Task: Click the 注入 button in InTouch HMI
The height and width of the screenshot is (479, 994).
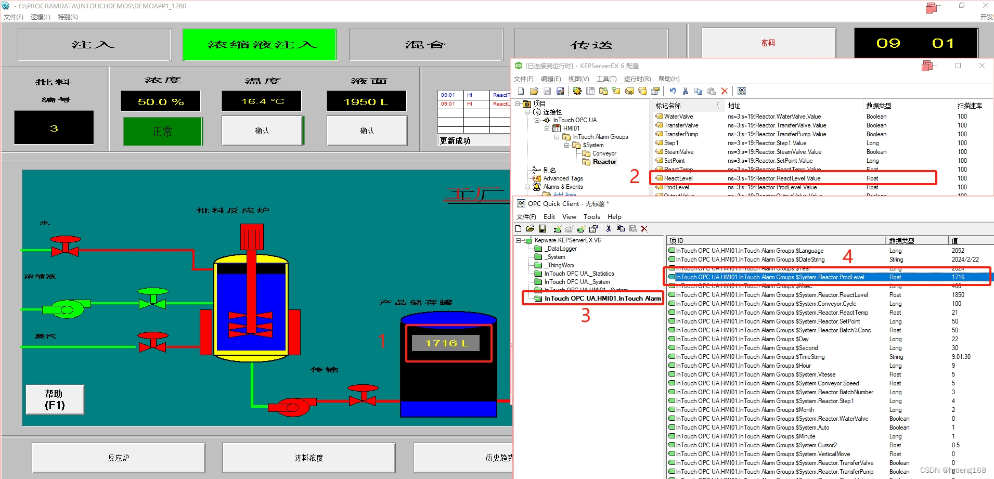Action: (94, 45)
